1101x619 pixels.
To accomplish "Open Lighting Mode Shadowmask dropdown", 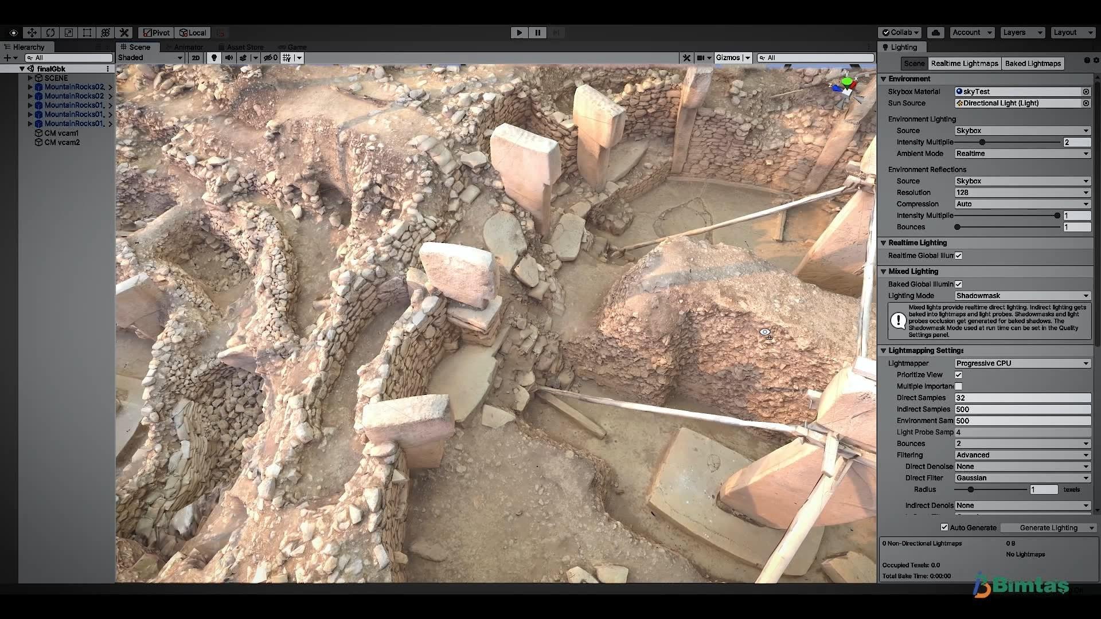I will (x=1022, y=296).
